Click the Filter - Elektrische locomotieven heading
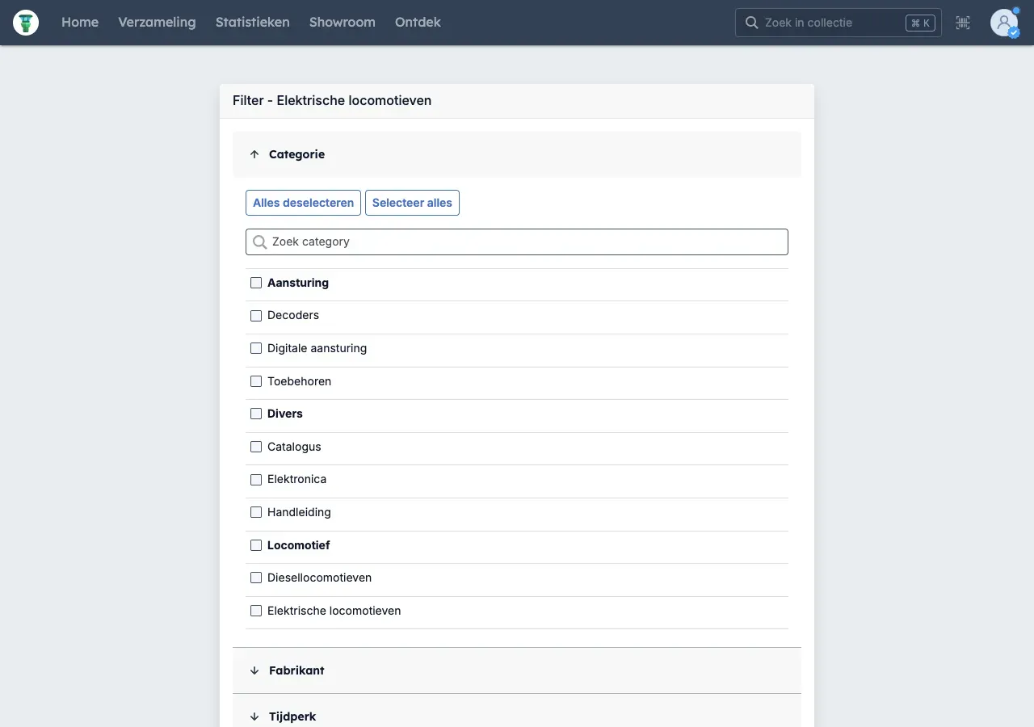 coord(332,101)
